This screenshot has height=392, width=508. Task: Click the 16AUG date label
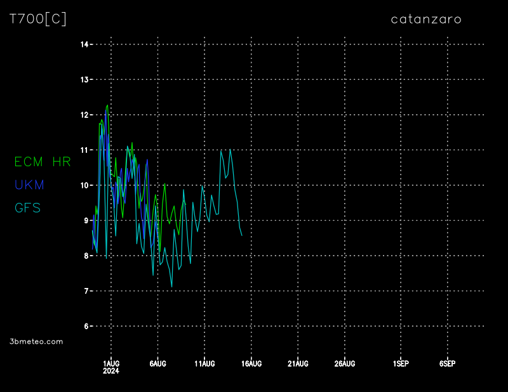[x=251, y=363]
